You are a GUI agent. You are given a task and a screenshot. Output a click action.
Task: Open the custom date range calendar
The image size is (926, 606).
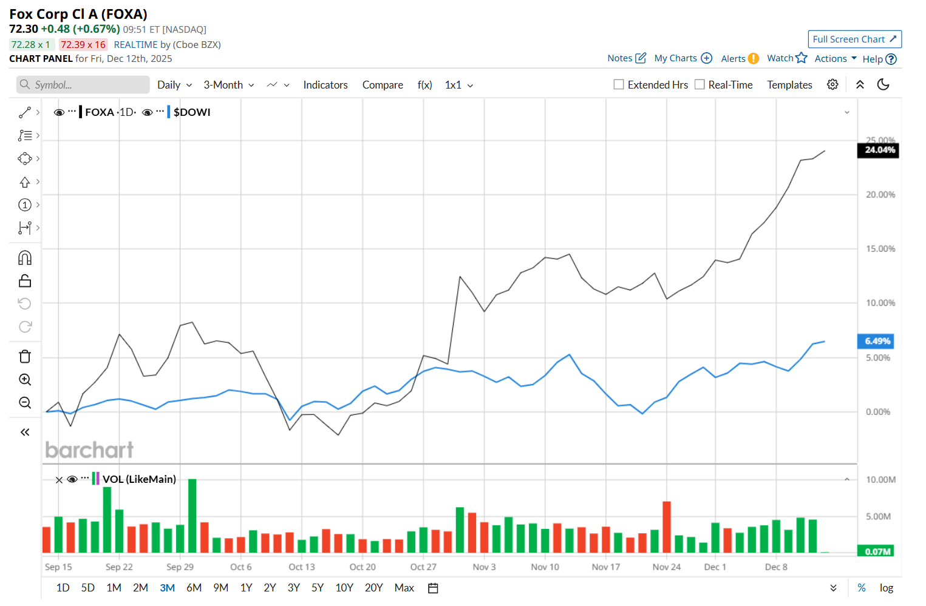(x=433, y=588)
